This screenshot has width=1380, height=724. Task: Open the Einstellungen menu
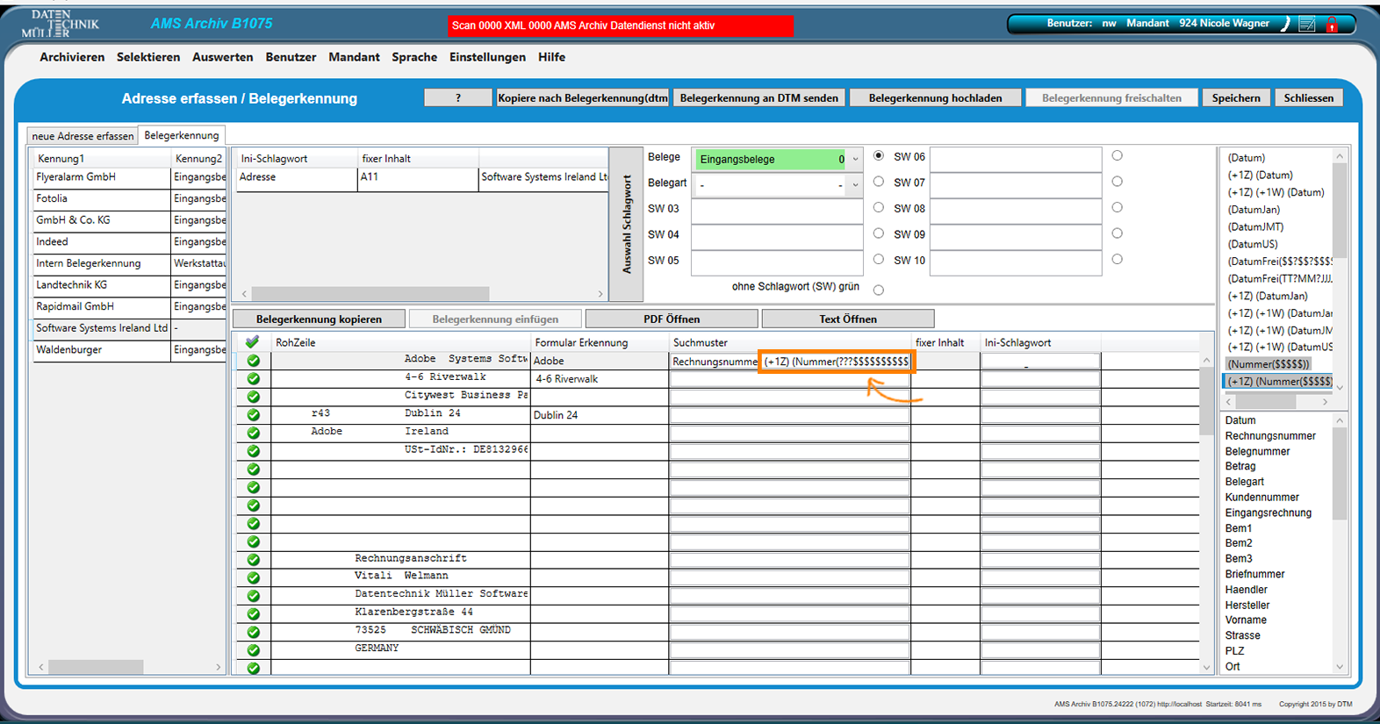487,57
